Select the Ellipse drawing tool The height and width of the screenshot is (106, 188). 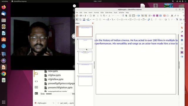[100, 19]
